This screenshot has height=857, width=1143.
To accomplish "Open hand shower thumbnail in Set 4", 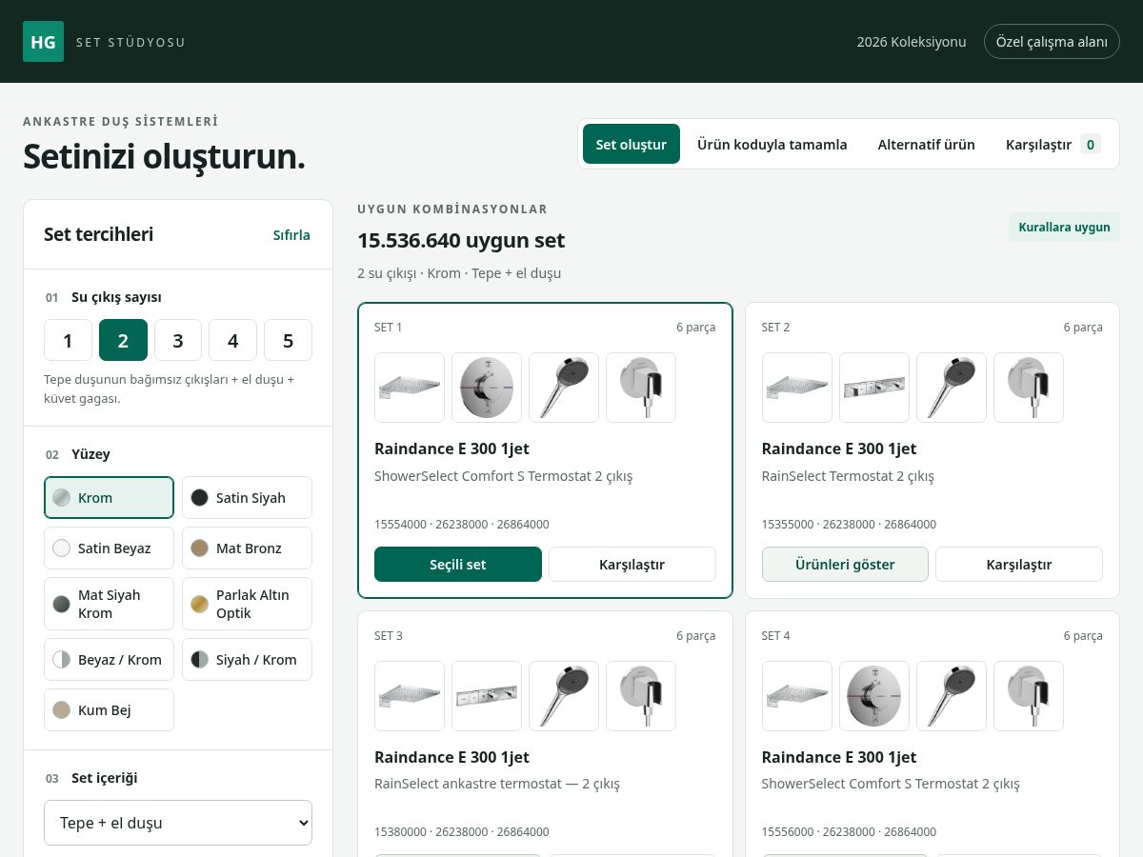I will point(952,696).
